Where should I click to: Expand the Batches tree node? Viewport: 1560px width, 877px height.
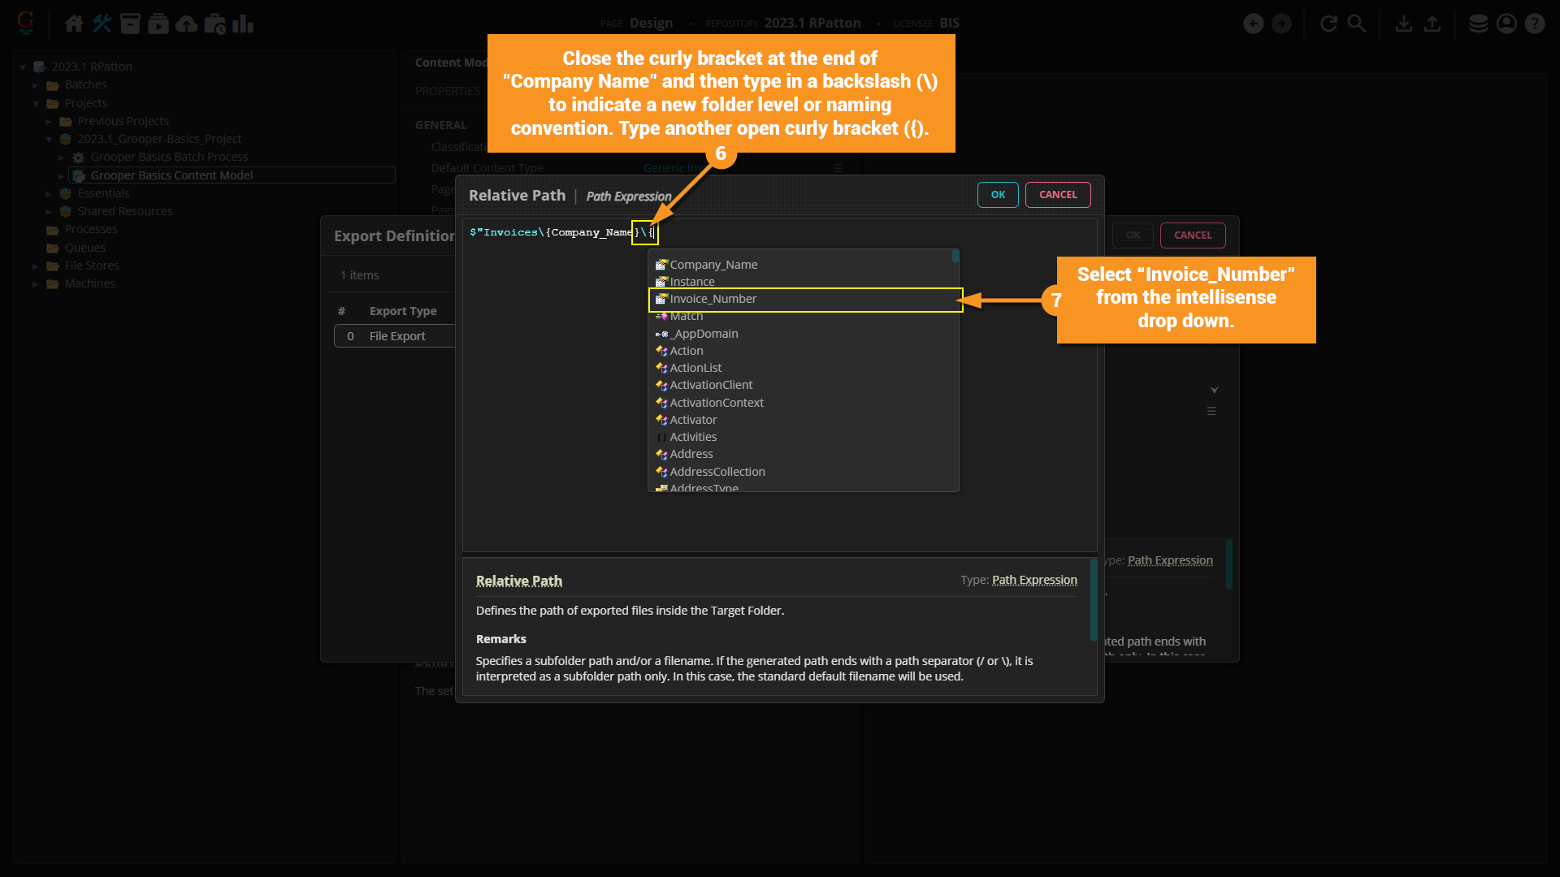coord(36,85)
